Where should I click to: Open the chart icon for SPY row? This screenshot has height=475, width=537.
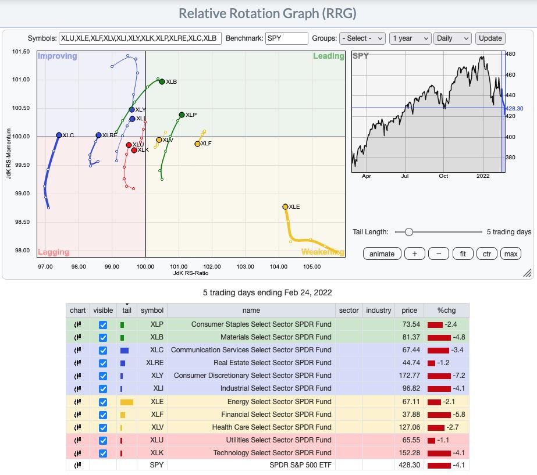pos(78,465)
